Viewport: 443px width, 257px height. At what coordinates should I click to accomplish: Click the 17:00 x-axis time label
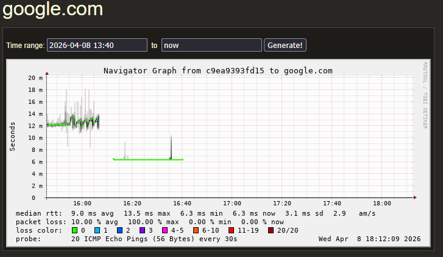tap(232, 203)
